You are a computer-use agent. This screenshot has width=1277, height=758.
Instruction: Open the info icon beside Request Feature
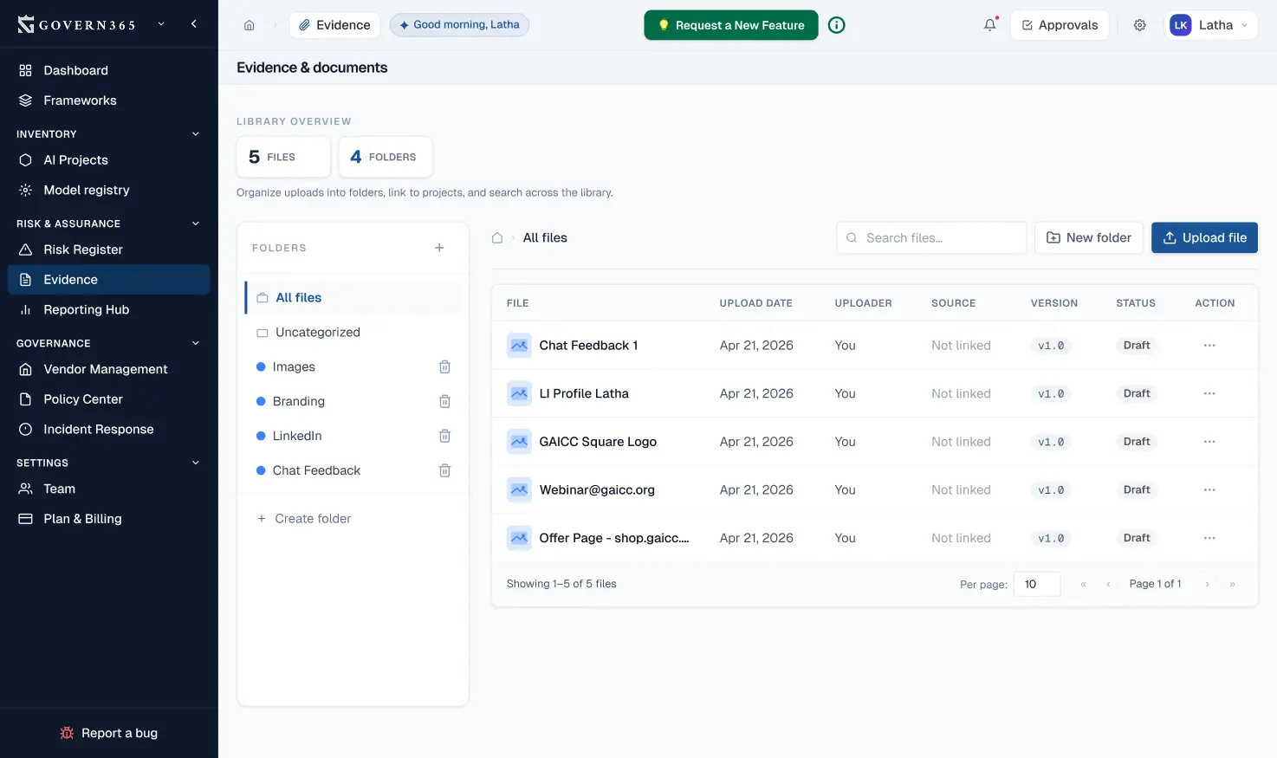[x=836, y=25]
